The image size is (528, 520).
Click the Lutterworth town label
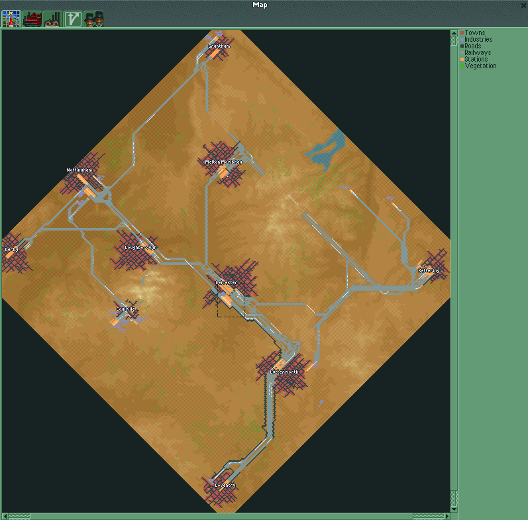pos(284,372)
